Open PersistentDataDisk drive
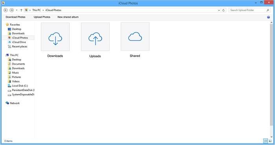 [23, 90]
